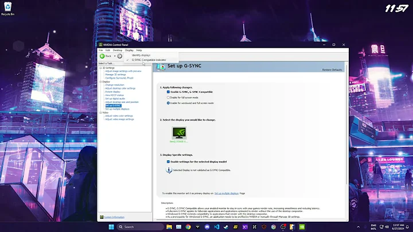Click the taskbar clock showing 11:57 AM
The image size is (413, 232).
398,227
